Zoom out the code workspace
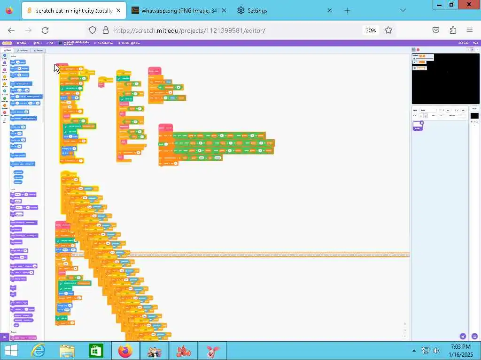Screen dimensions: 481x360 (x=404, y=330)
